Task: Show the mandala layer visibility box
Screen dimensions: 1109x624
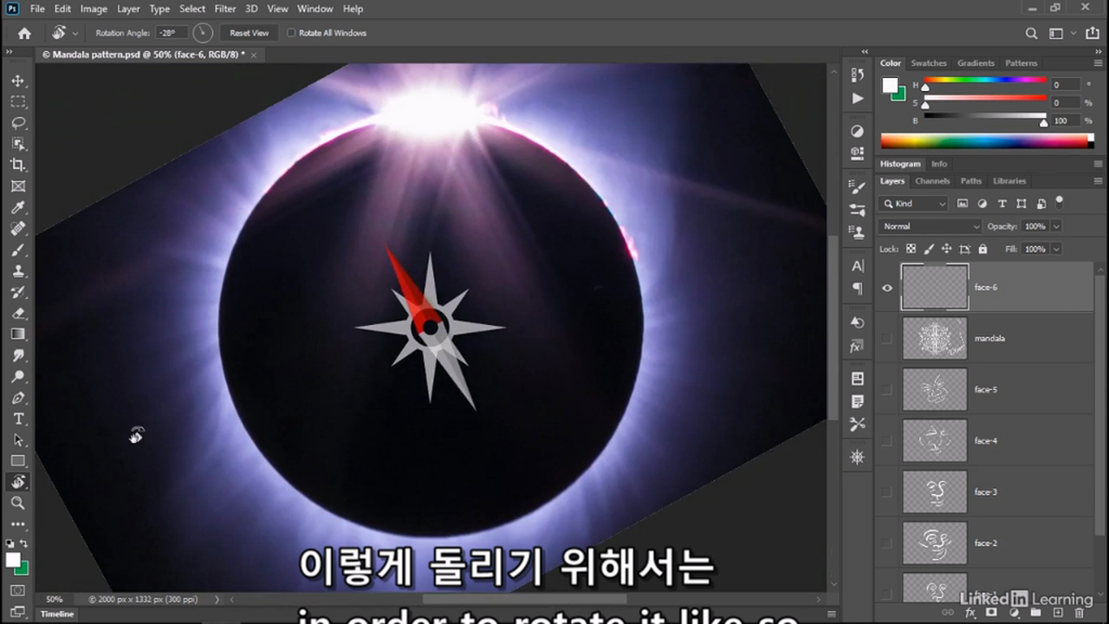Action: (887, 339)
